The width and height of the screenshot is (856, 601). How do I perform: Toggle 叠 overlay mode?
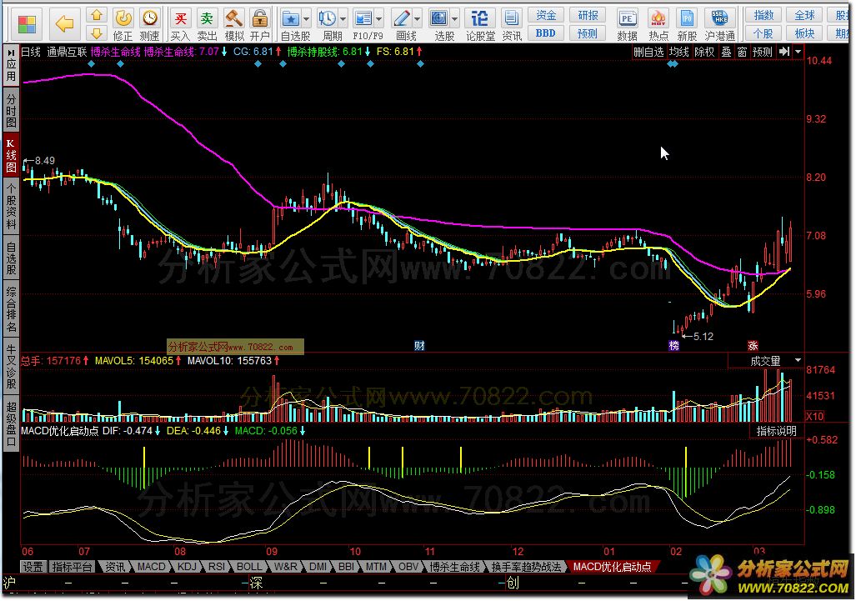726,52
